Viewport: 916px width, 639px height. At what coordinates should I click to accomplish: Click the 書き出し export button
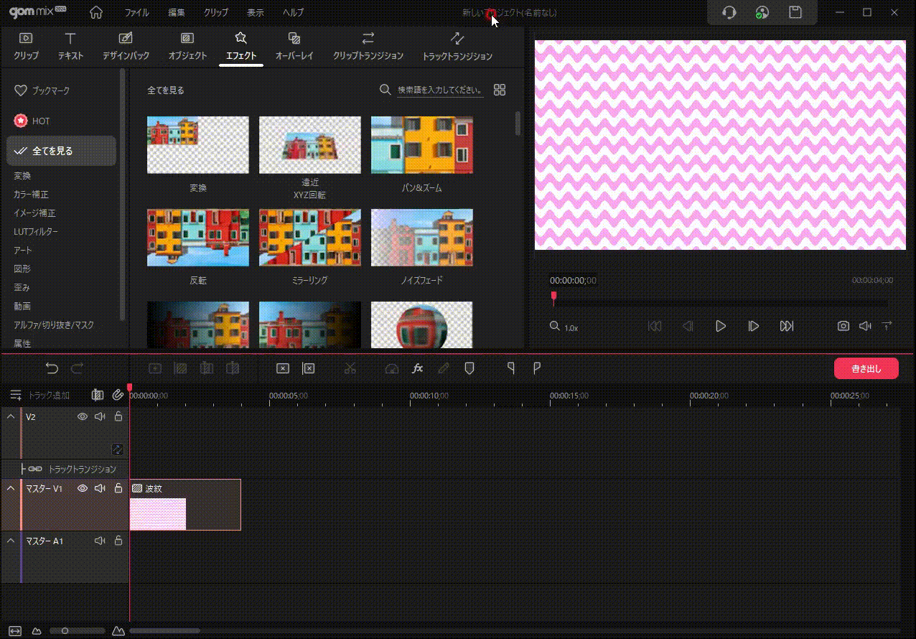(x=866, y=368)
